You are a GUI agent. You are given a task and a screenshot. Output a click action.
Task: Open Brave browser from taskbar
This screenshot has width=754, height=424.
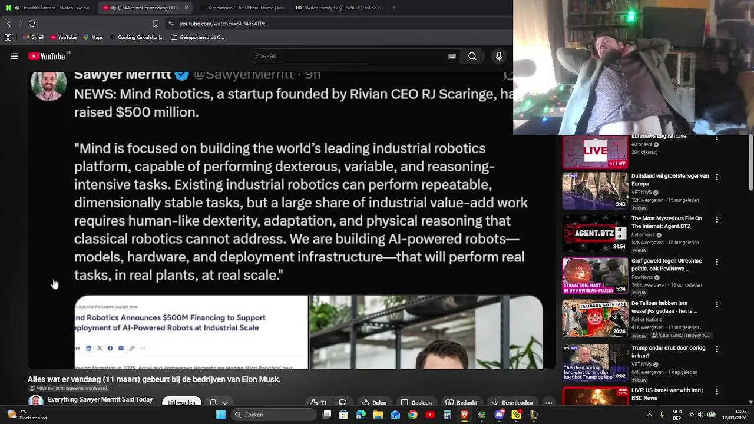[464, 415]
